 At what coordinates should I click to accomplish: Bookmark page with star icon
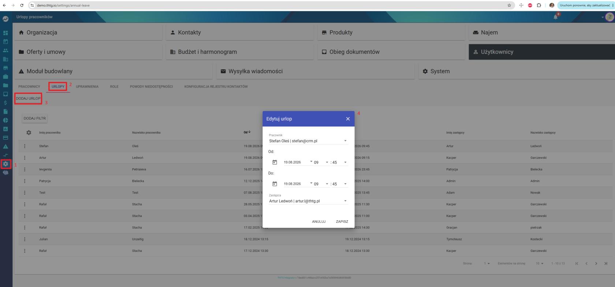[509, 5]
